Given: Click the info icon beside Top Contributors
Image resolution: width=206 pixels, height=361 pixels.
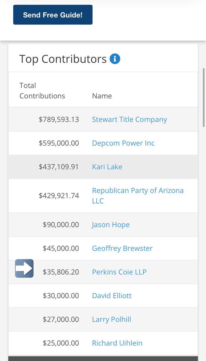Looking at the screenshot, I should (115, 59).
